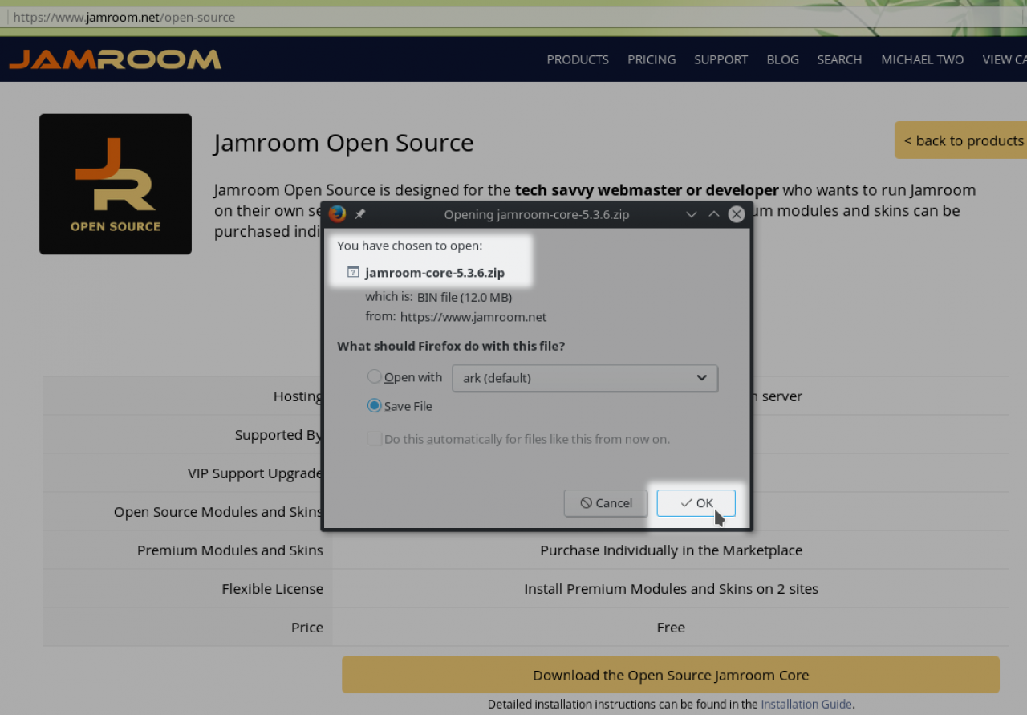Image resolution: width=1027 pixels, height=715 pixels.
Task: Open SEARCH in the navigation bar
Action: tap(839, 59)
